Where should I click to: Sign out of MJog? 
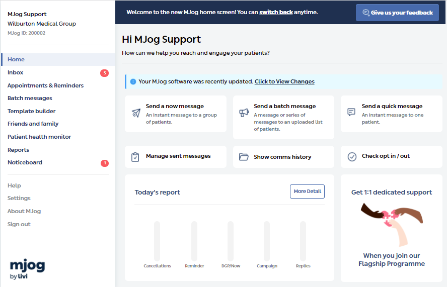(19, 224)
